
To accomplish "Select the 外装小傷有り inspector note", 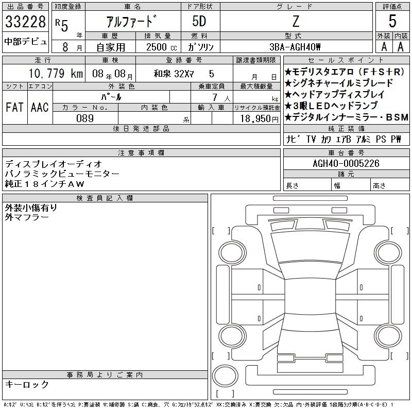I will pos(31,208).
